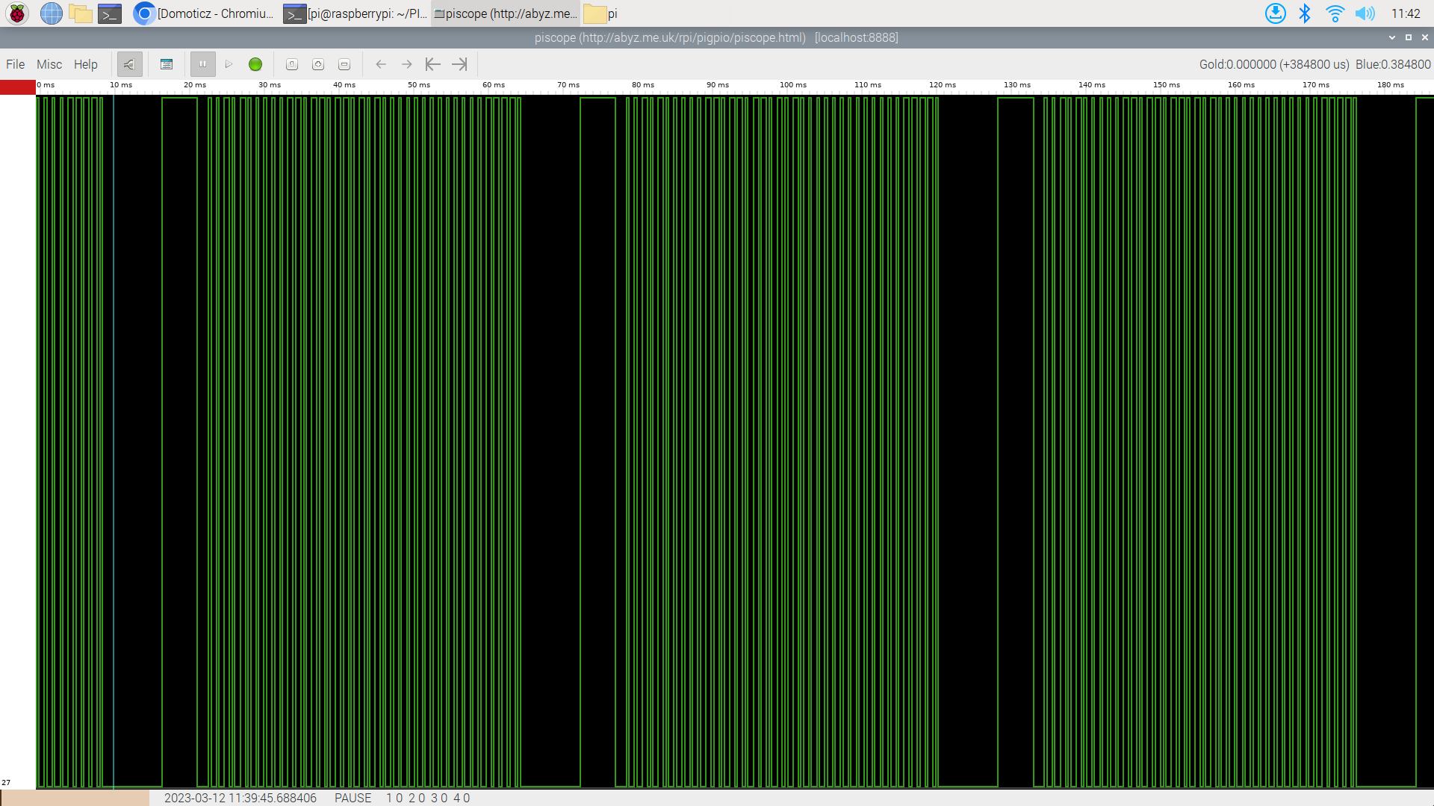Open the web browser globe icon
1434x806 pixels.
51,13
